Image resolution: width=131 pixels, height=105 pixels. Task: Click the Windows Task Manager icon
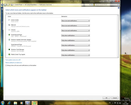point(9,50)
